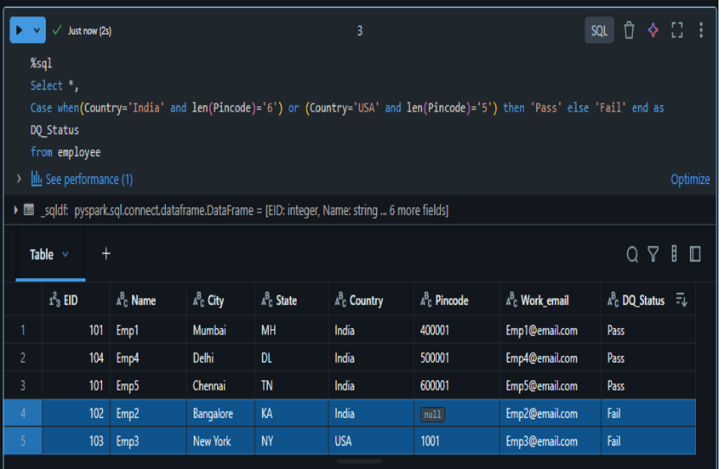Image resolution: width=721 pixels, height=469 pixels.
Task: Select row number 4
Action: [23, 414]
